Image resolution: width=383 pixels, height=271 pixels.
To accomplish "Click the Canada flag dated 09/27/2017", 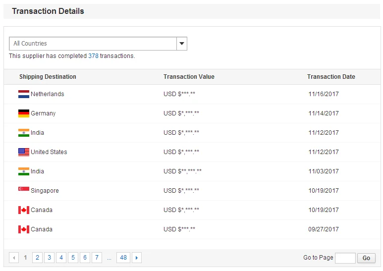I will point(24,229).
